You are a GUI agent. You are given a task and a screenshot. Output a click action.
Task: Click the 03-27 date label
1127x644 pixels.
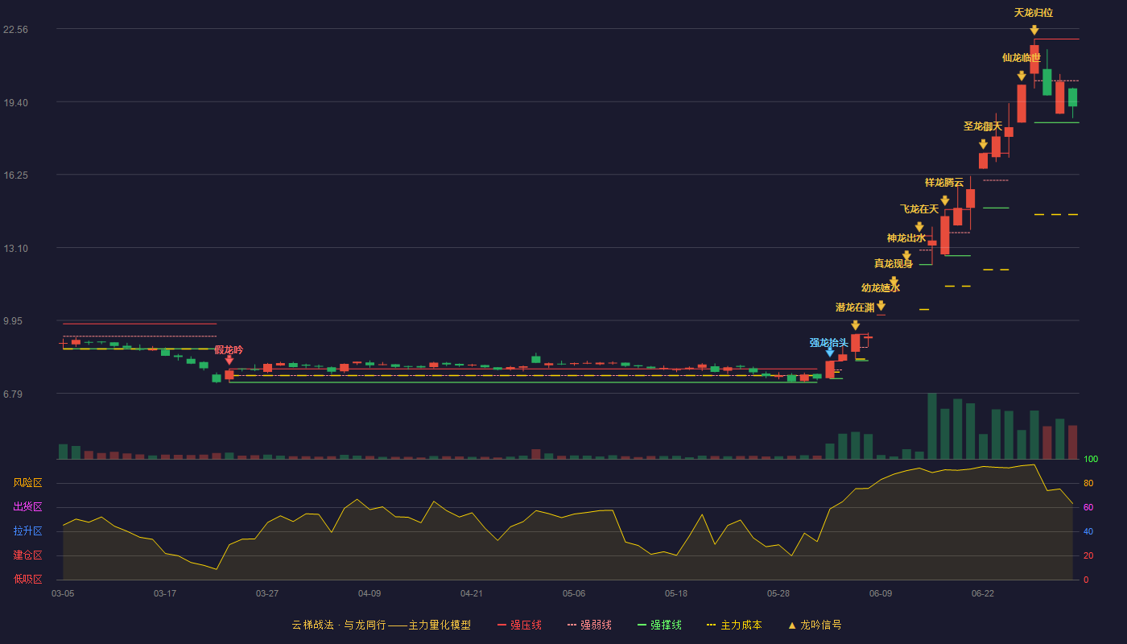(x=267, y=593)
